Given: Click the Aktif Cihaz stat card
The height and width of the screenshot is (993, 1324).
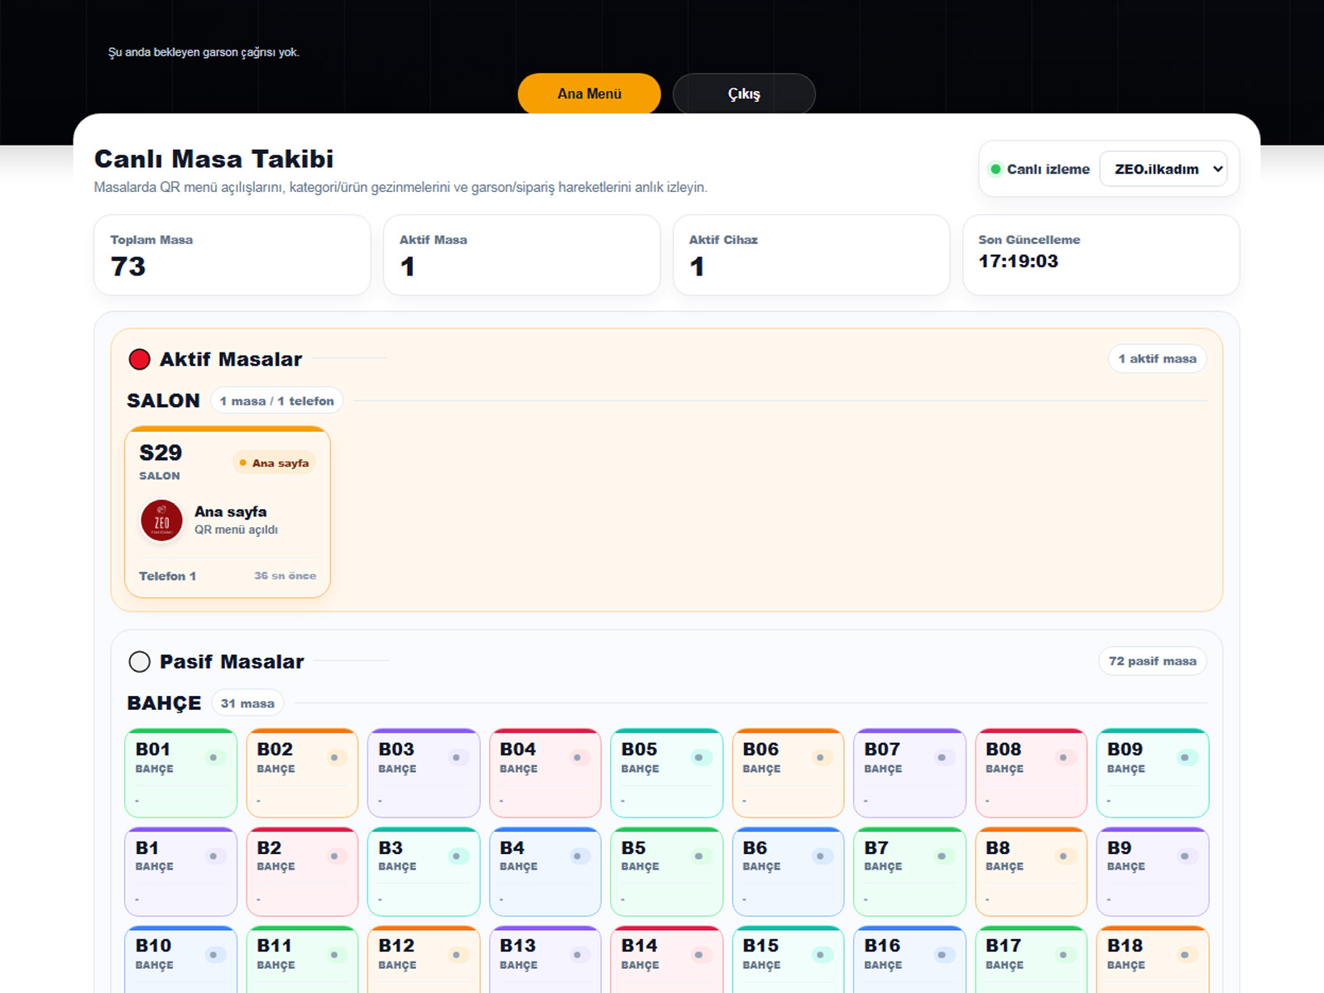Looking at the screenshot, I should (812, 255).
